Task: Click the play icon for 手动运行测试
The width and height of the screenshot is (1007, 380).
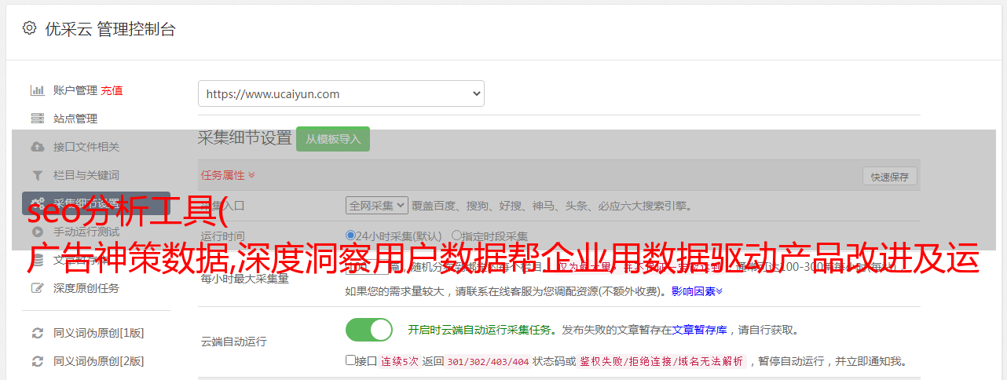Action: pos(37,232)
